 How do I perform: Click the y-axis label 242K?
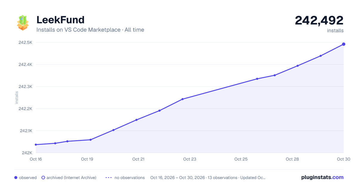click(27, 153)
